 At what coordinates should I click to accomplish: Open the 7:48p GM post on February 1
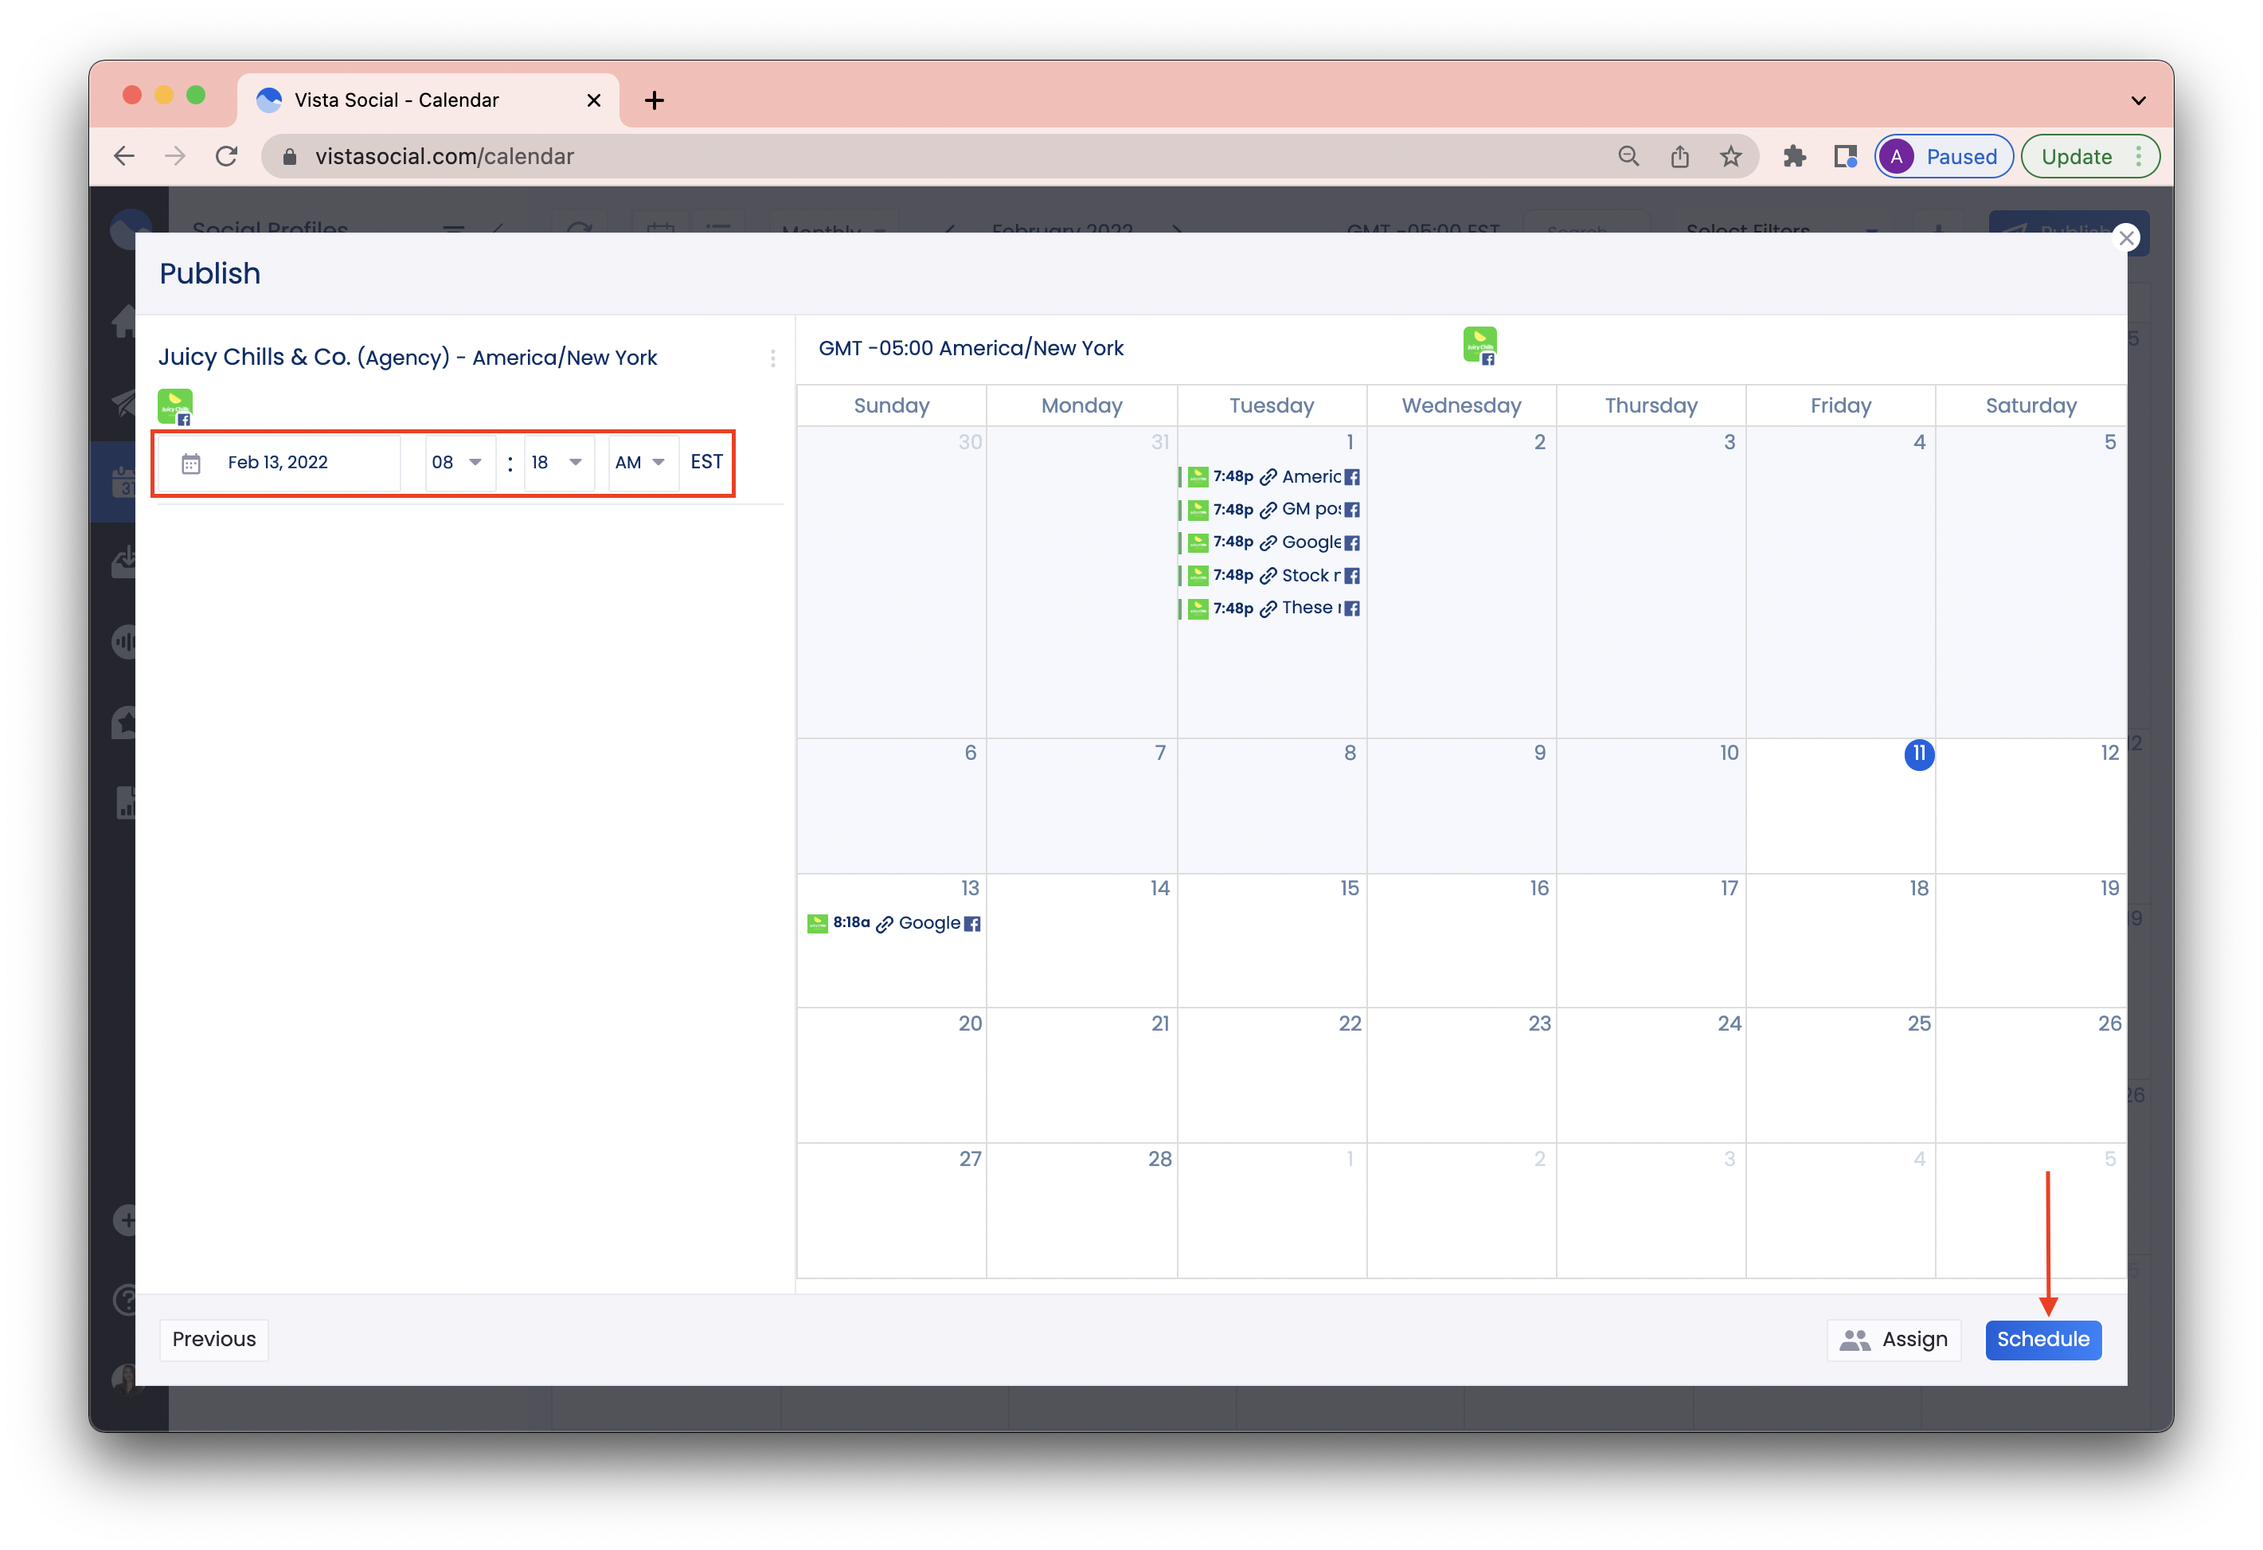click(1271, 510)
